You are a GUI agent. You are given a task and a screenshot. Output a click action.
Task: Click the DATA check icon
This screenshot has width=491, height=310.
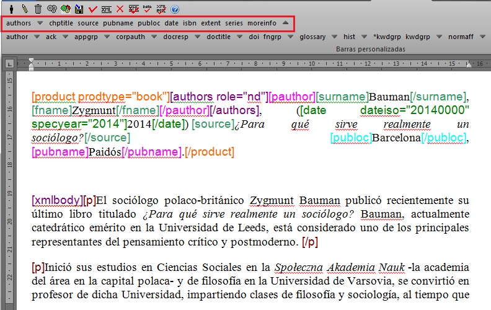coord(147,9)
